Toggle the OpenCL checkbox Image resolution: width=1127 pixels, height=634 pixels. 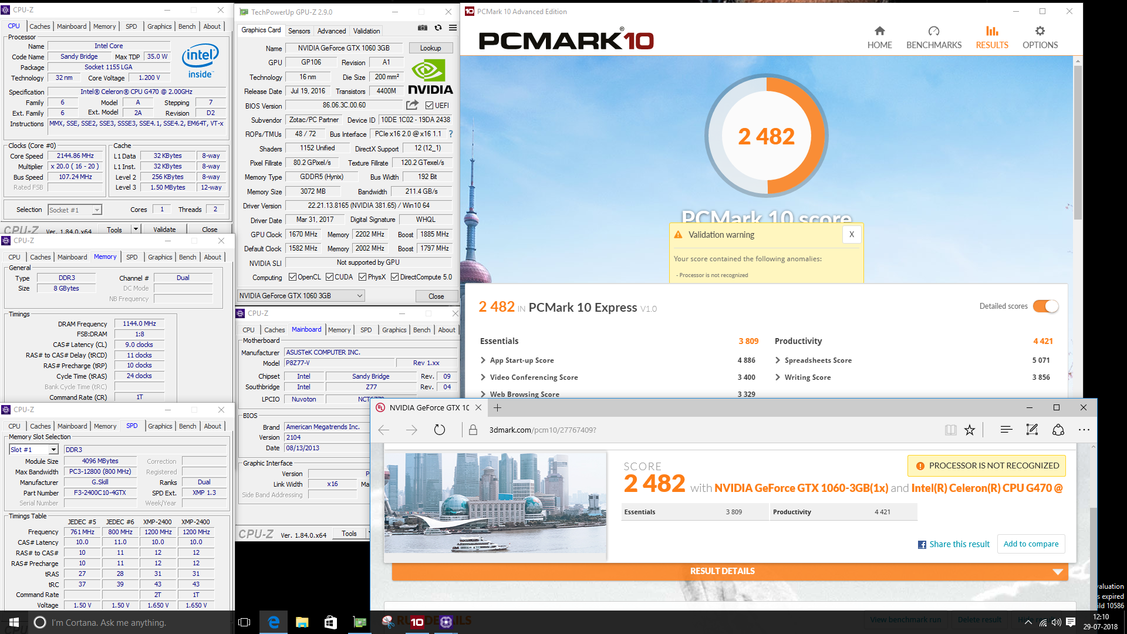292,277
